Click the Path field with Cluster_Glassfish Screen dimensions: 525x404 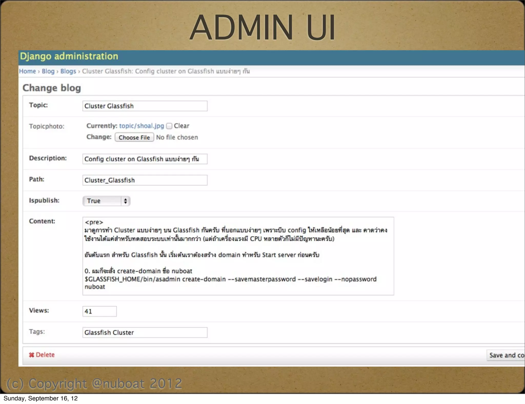pos(145,180)
